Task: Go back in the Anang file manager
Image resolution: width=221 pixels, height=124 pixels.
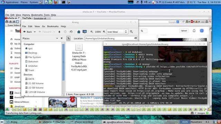Action: coord(28,32)
